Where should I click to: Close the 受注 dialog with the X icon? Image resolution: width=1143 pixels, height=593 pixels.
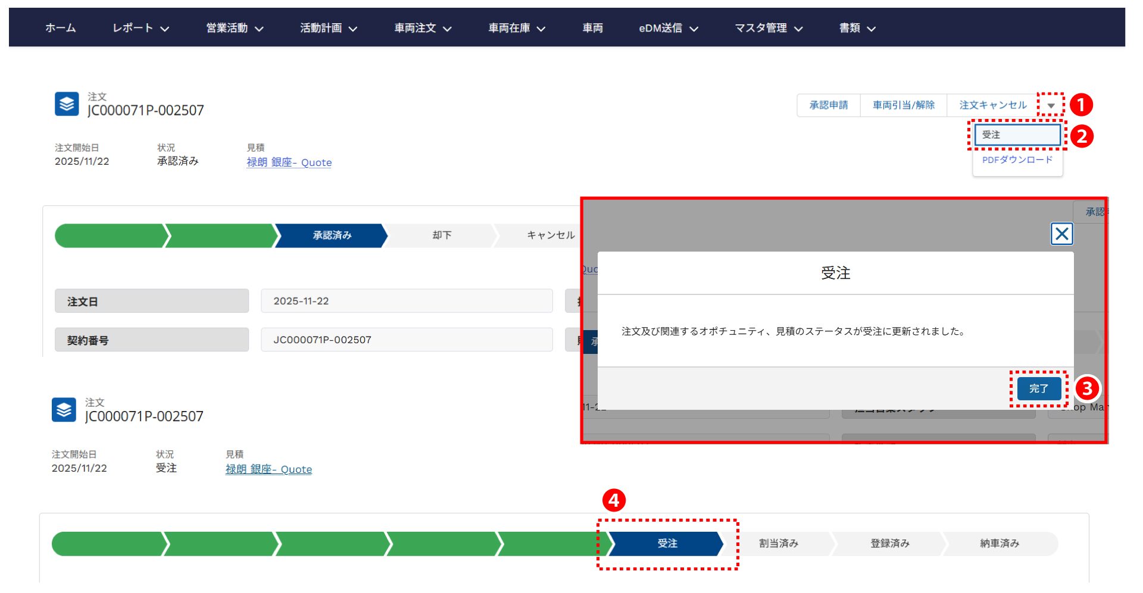pyautogui.click(x=1061, y=234)
